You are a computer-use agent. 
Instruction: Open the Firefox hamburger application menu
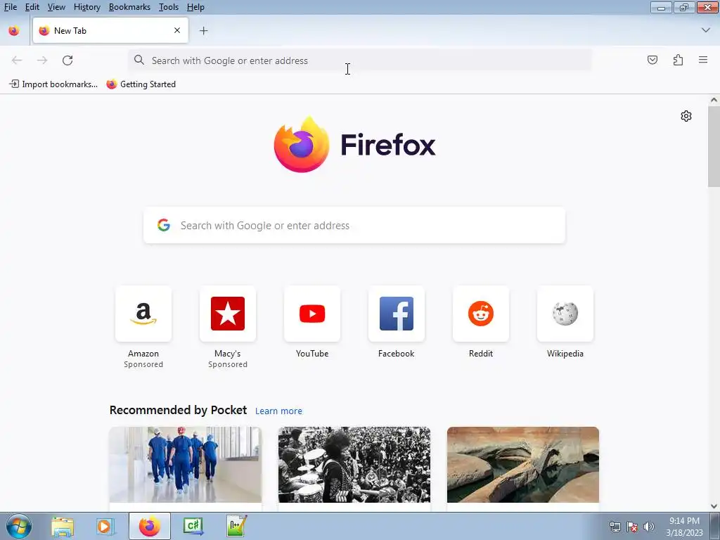click(703, 60)
